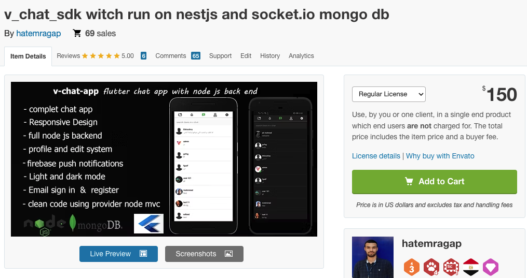
Task: Click the hatemragap author profile photo
Action: click(373, 257)
